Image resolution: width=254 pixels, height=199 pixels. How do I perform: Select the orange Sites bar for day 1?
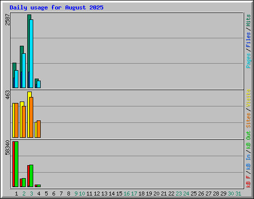click(16, 120)
